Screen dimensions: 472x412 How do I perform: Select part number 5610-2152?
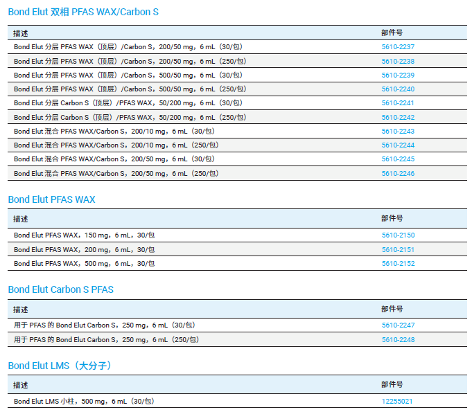(398, 264)
